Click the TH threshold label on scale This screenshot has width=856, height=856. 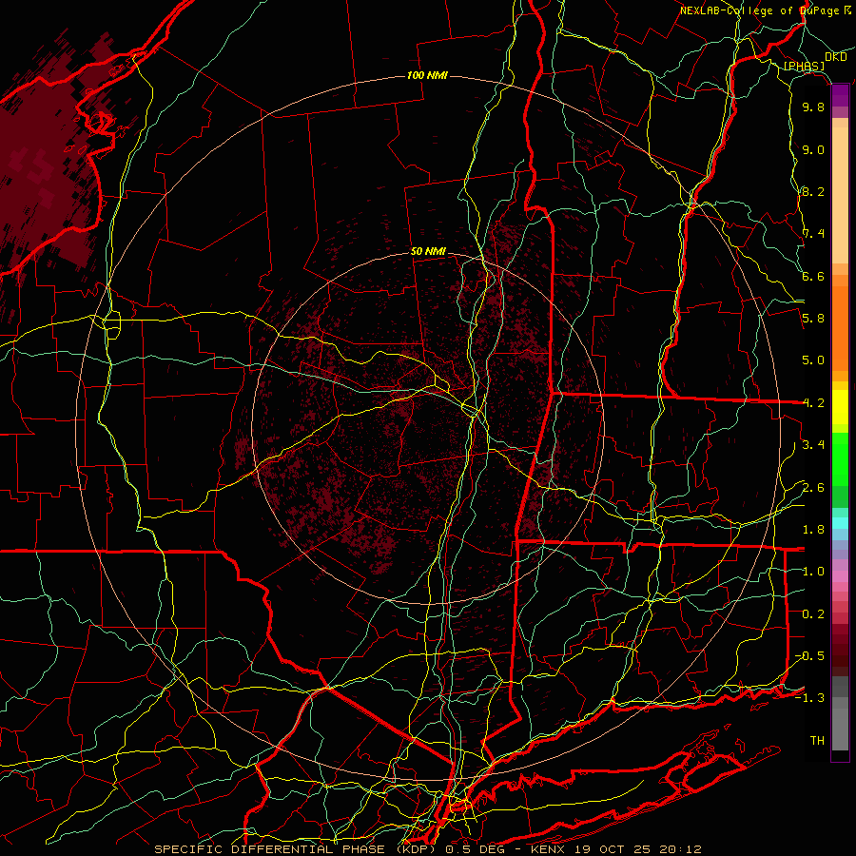tap(817, 741)
